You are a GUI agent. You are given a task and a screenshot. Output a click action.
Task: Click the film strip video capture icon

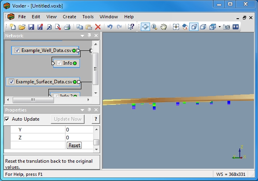236,27
